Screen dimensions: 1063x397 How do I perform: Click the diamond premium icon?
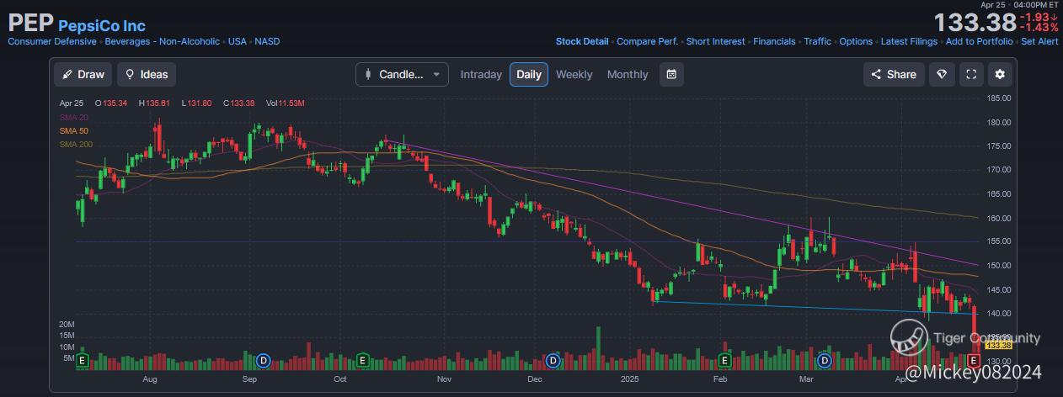(943, 74)
